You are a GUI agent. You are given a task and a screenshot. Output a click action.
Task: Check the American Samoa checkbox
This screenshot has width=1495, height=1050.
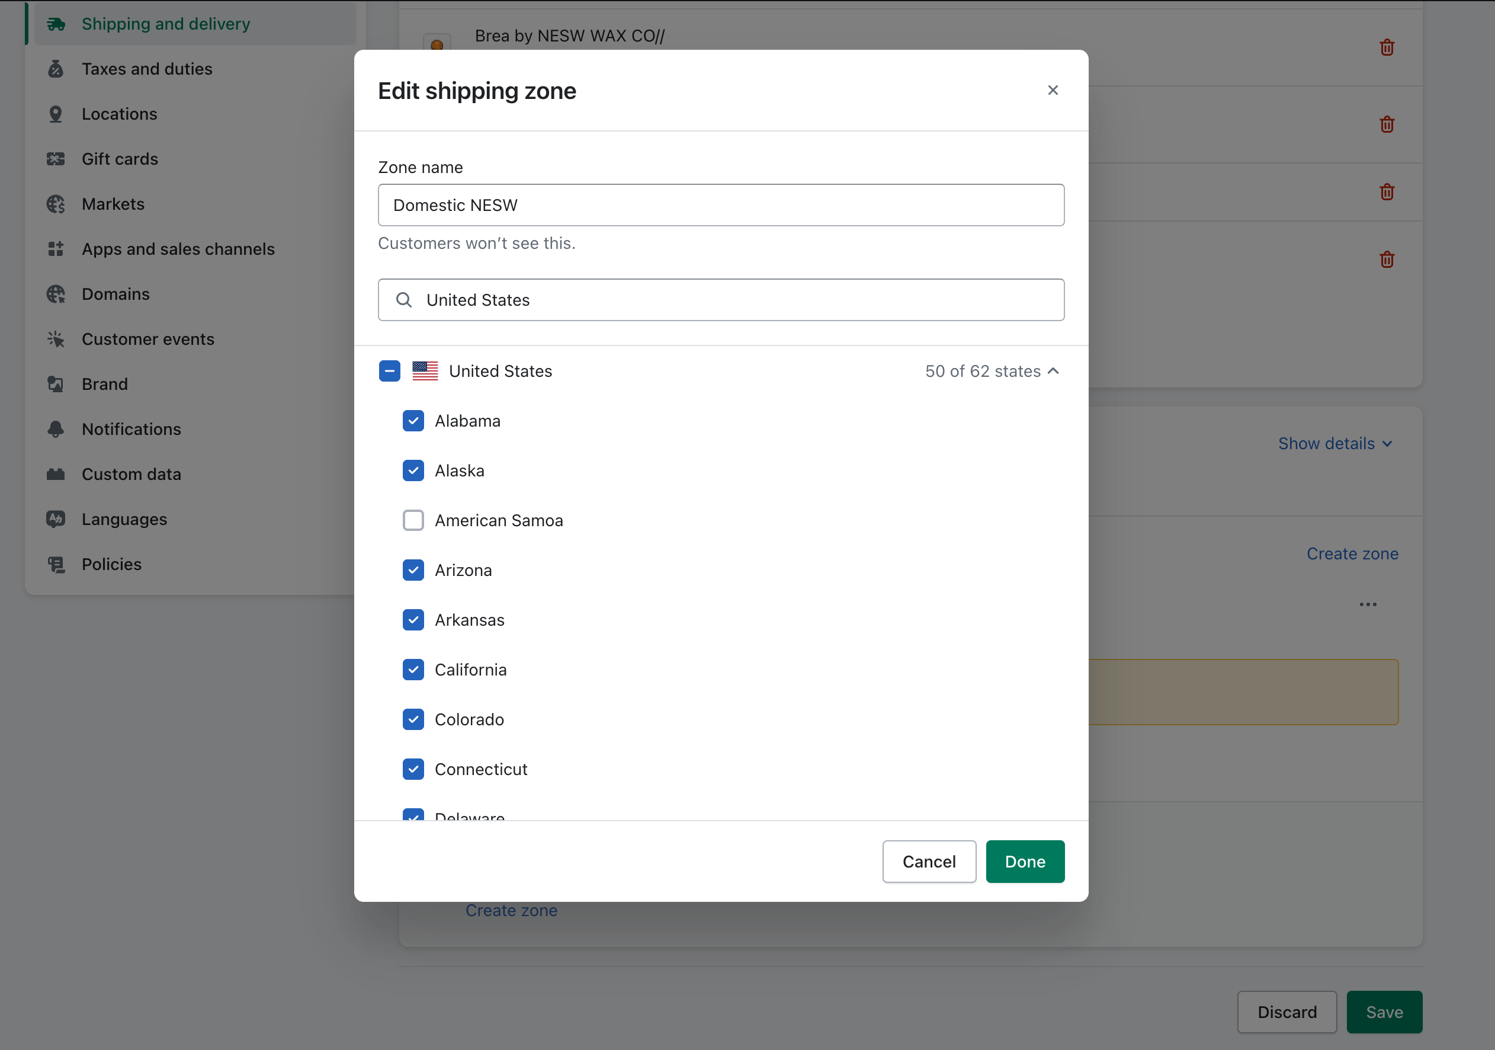tap(413, 520)
